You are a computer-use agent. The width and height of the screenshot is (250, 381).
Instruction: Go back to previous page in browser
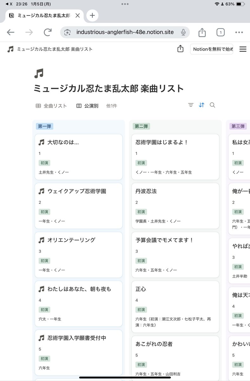[10, 32]
